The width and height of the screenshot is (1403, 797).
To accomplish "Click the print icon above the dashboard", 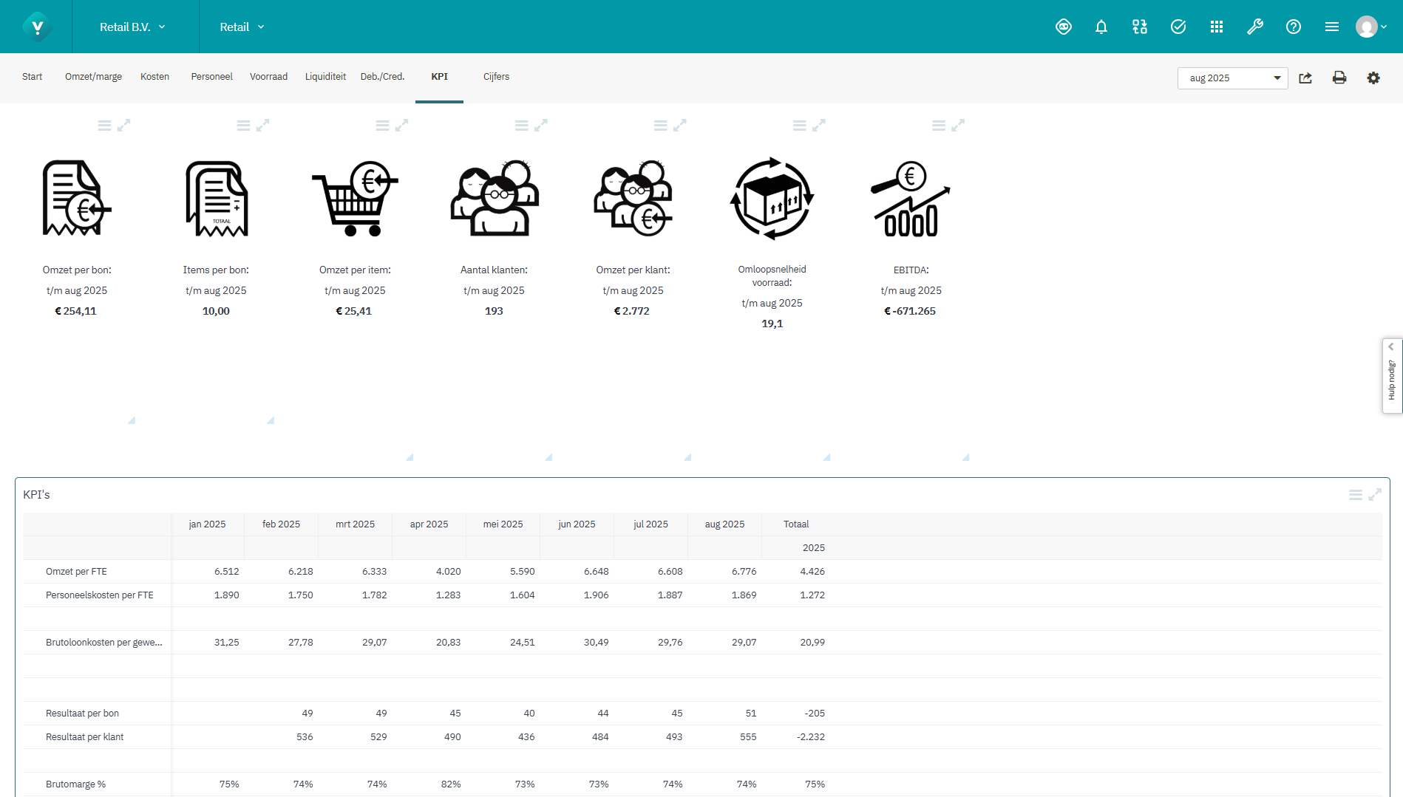I will 1339,78.
